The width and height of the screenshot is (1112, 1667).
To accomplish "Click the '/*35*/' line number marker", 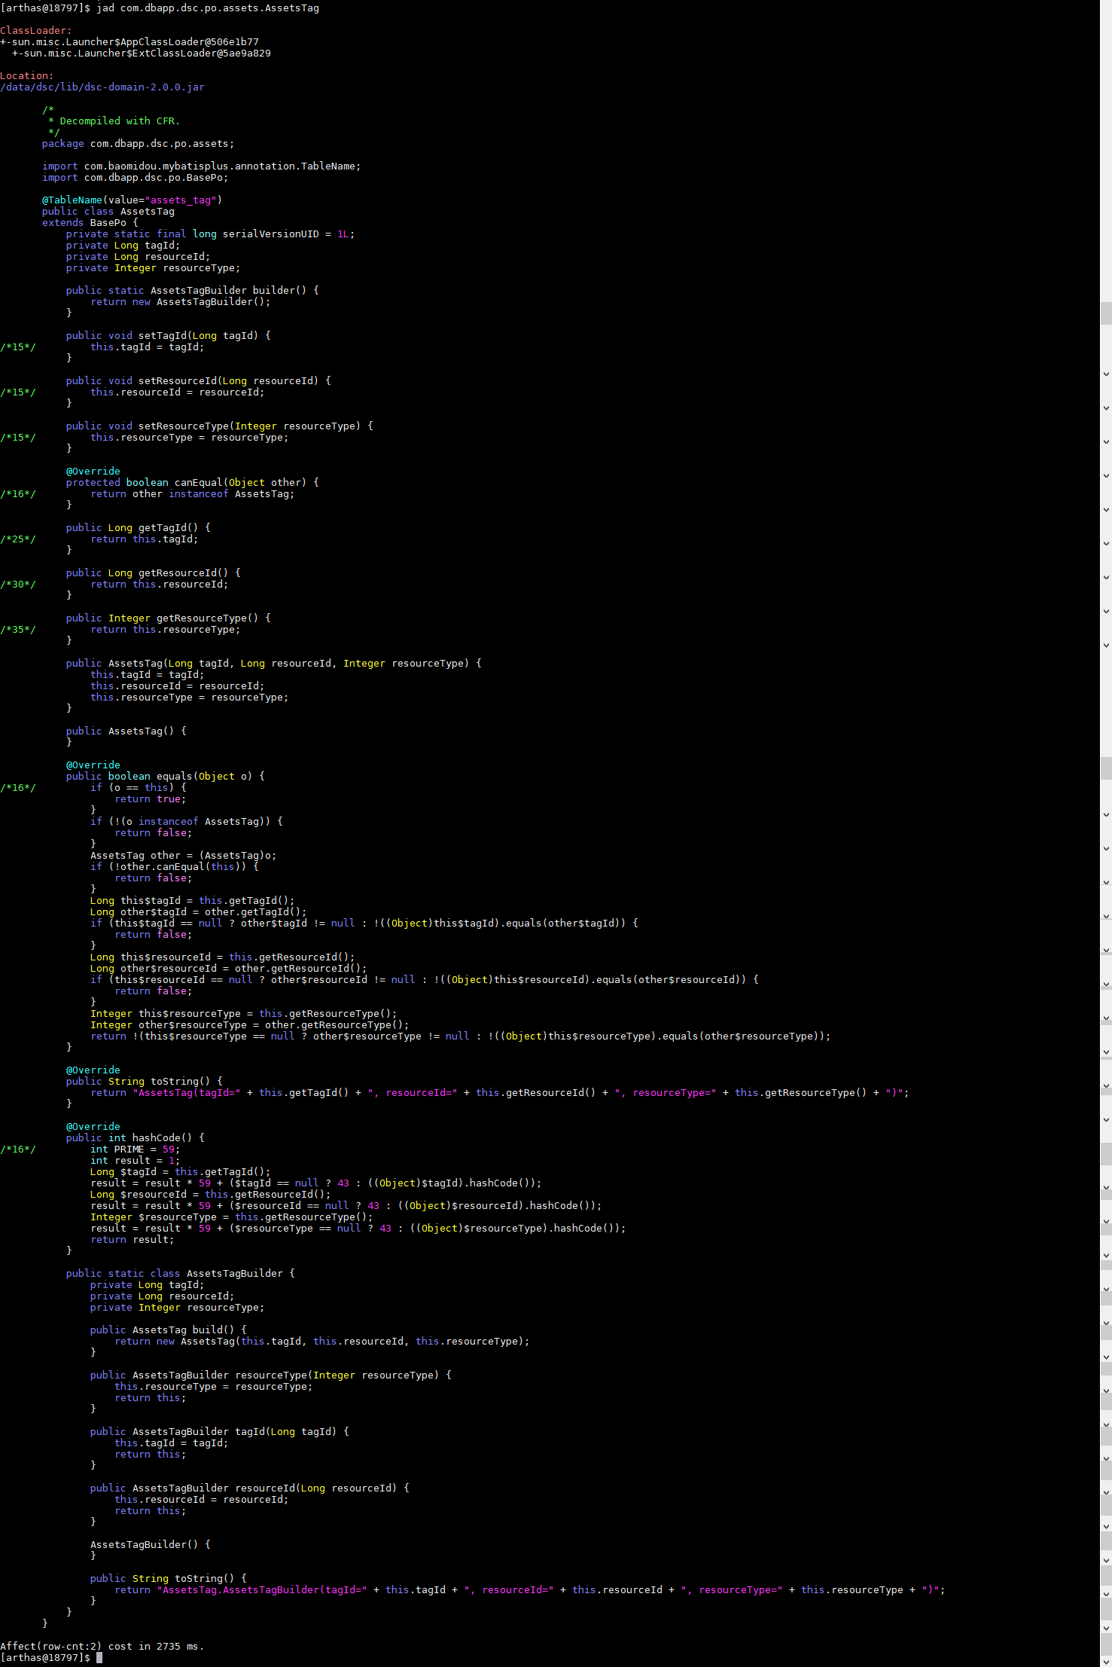I will [x=18, y=630].
